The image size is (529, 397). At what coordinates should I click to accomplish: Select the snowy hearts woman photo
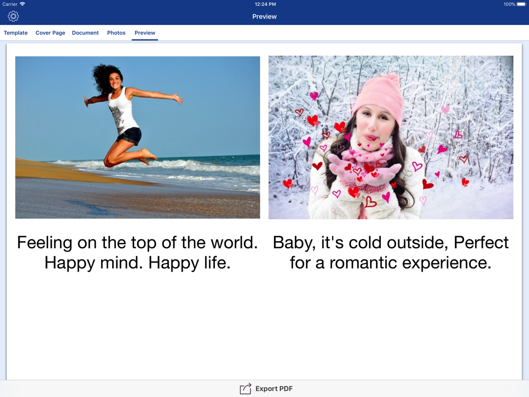[x=391, y=138]
